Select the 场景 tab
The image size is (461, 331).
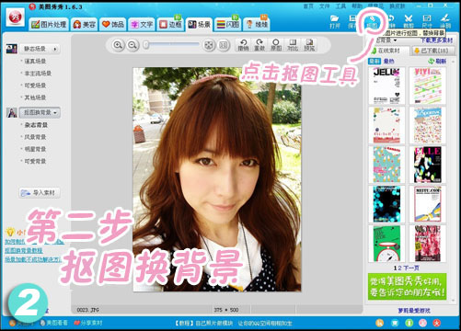pyautogui.click(x=200, y=24)
